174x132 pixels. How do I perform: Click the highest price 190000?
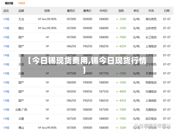pos(87,82)
